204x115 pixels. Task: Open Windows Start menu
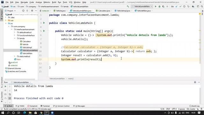point(3,113)
